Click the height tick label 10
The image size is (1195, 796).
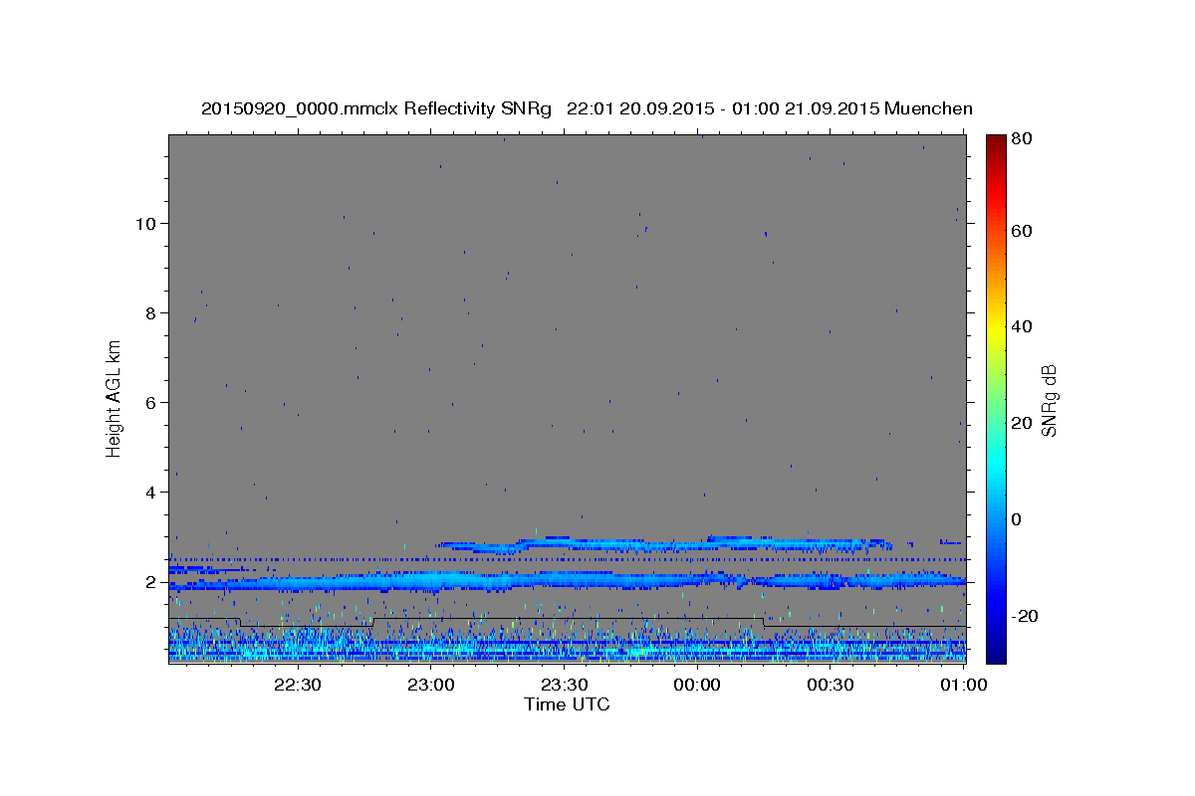click(x=145, y=223)
